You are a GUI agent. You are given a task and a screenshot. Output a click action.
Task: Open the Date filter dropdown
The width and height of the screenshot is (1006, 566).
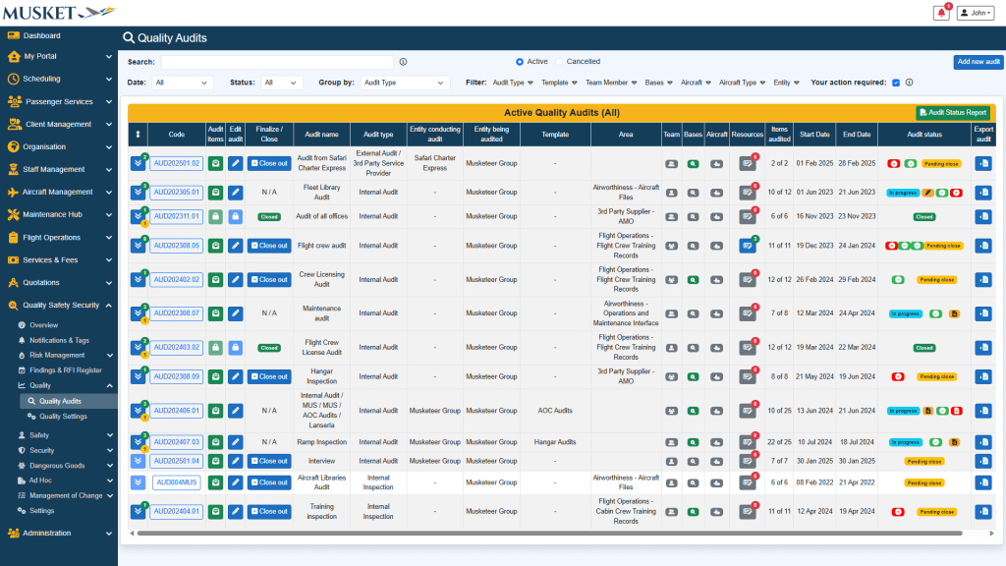pos(183,83)
